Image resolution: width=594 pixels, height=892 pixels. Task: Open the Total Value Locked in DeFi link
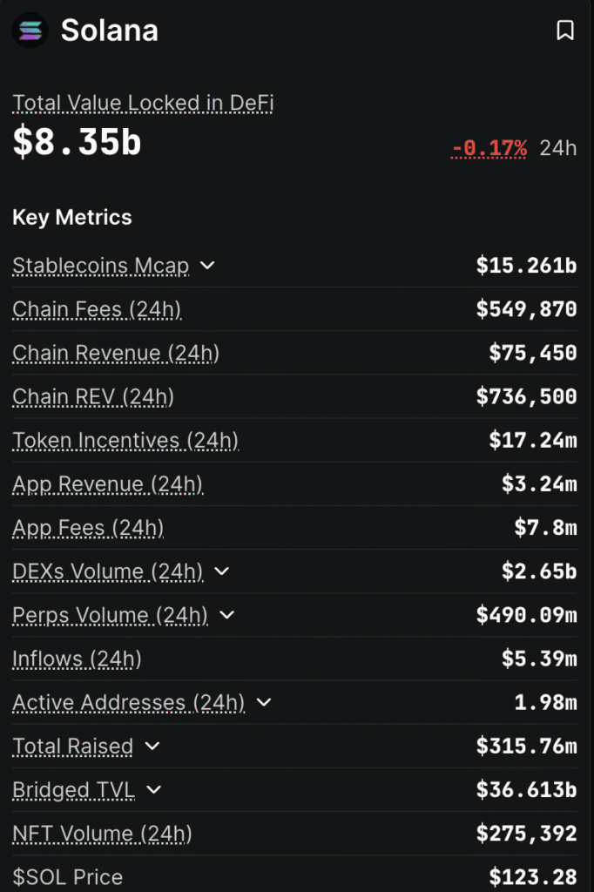pos(143,102)
